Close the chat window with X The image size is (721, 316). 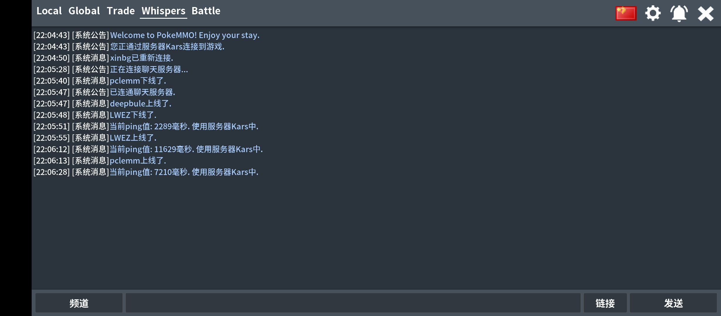click(705, 14)
